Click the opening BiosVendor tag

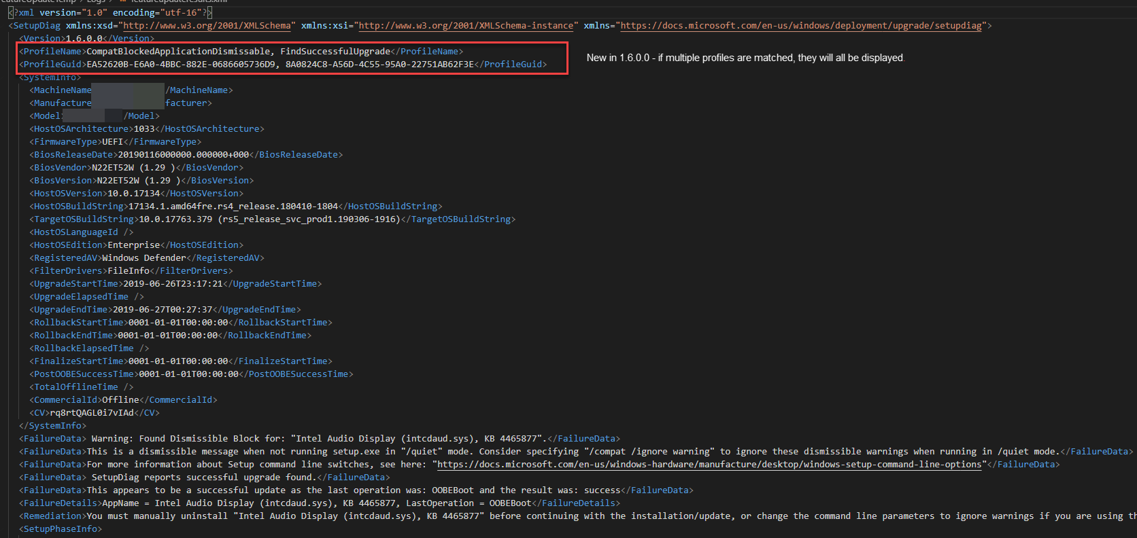tap(61, 167)
